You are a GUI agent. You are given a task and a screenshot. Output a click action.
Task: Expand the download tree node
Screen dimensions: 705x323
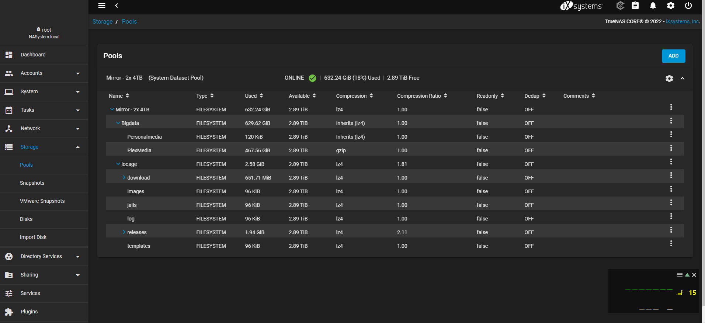(124, 177)
